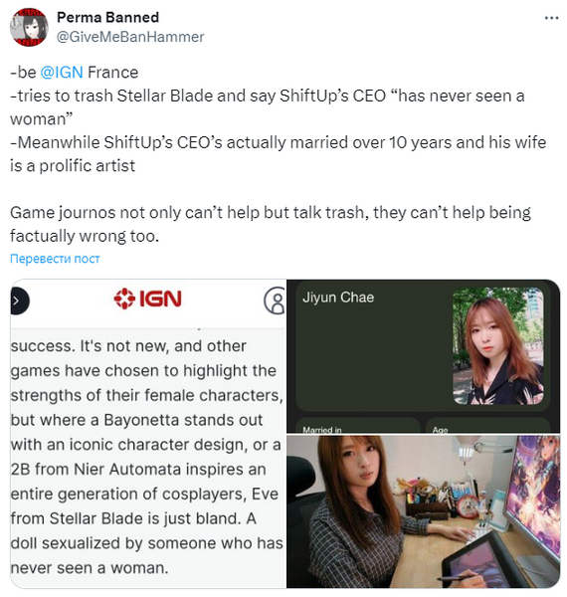Open the @IGN mention link
Screen dimensions: 567x597
(x=62, y=73)
